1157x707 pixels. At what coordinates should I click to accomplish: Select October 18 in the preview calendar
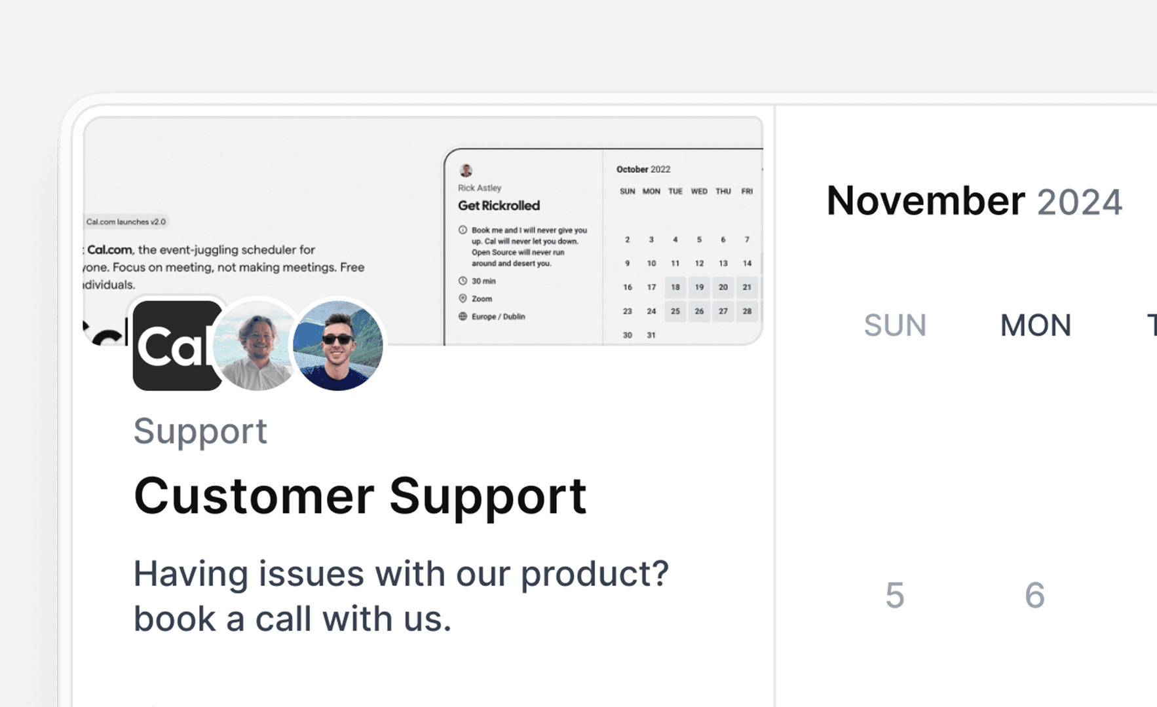click(675, 287)
